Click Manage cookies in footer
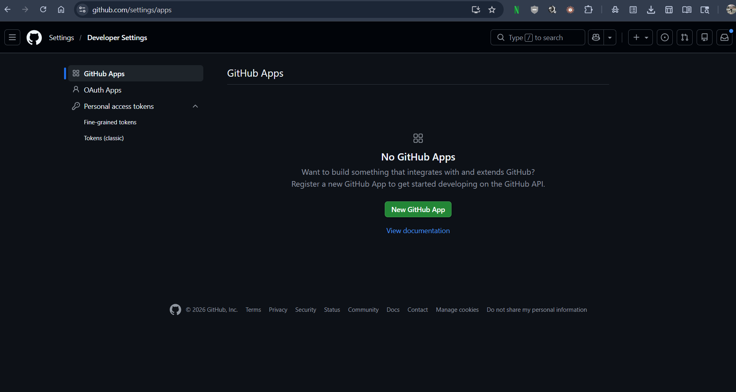Screen dimensions: 736x392 coord(458,310)
